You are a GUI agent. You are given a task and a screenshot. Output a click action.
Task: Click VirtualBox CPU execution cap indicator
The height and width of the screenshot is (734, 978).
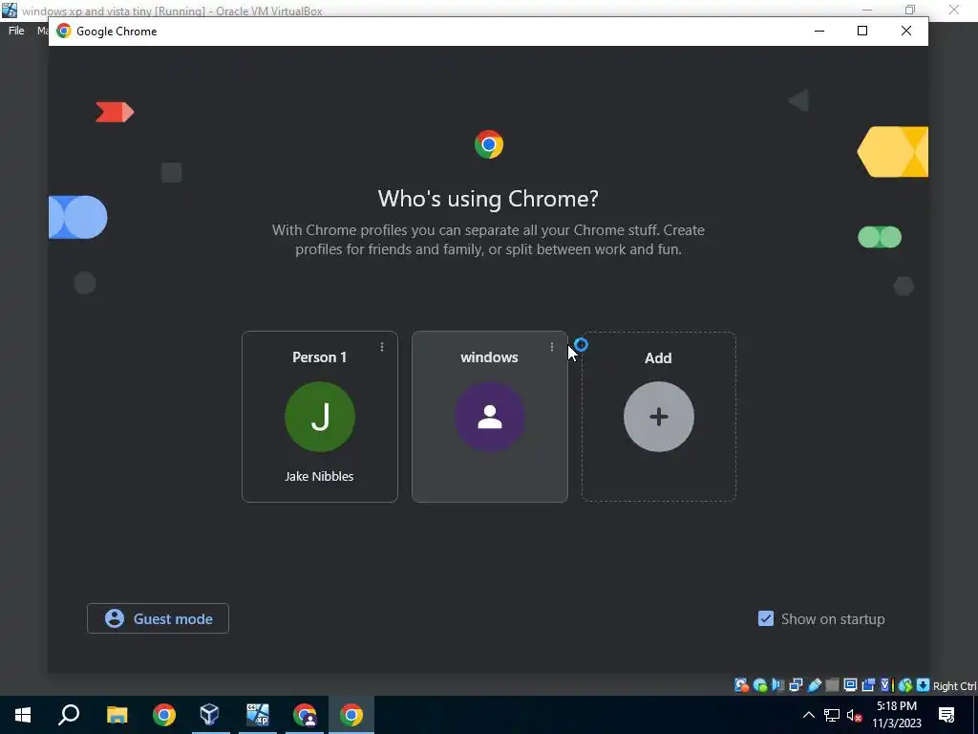(887, 685)
